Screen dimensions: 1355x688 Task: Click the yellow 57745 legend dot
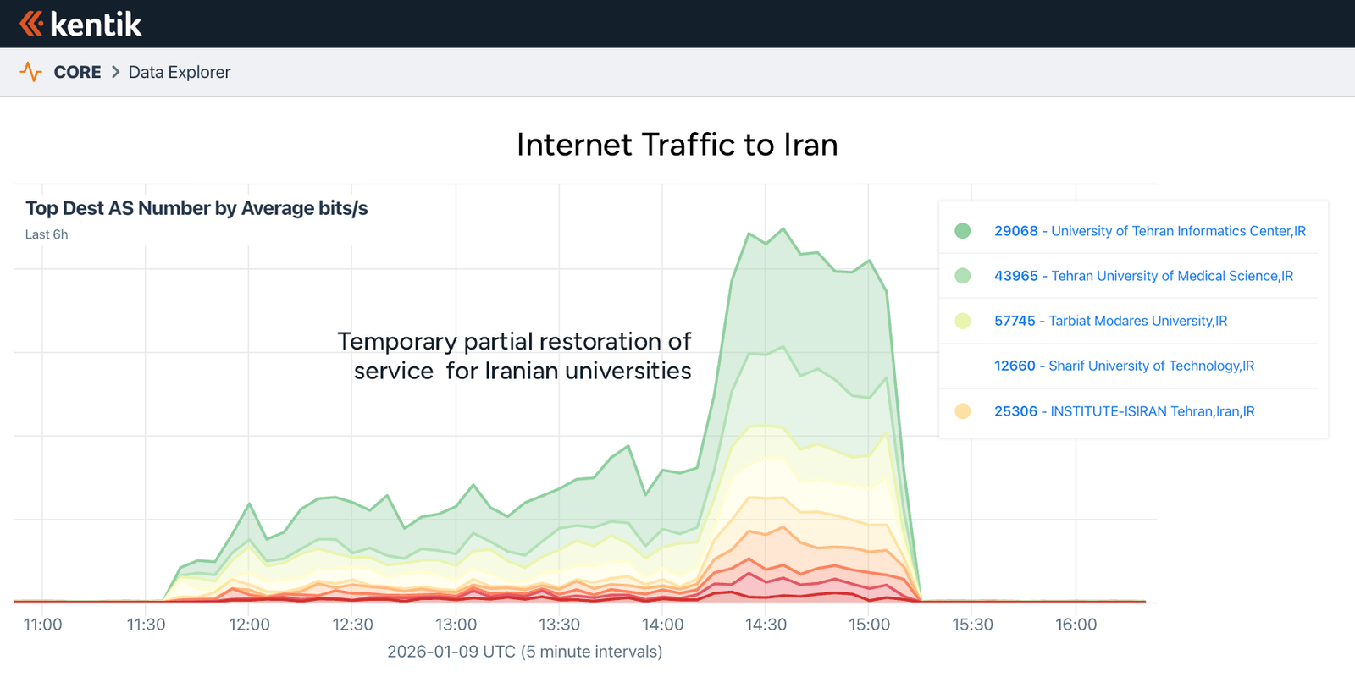tap(963, 321)
